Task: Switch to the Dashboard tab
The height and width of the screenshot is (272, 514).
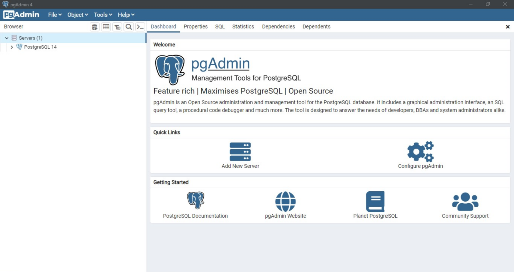Action: [163, 27]
